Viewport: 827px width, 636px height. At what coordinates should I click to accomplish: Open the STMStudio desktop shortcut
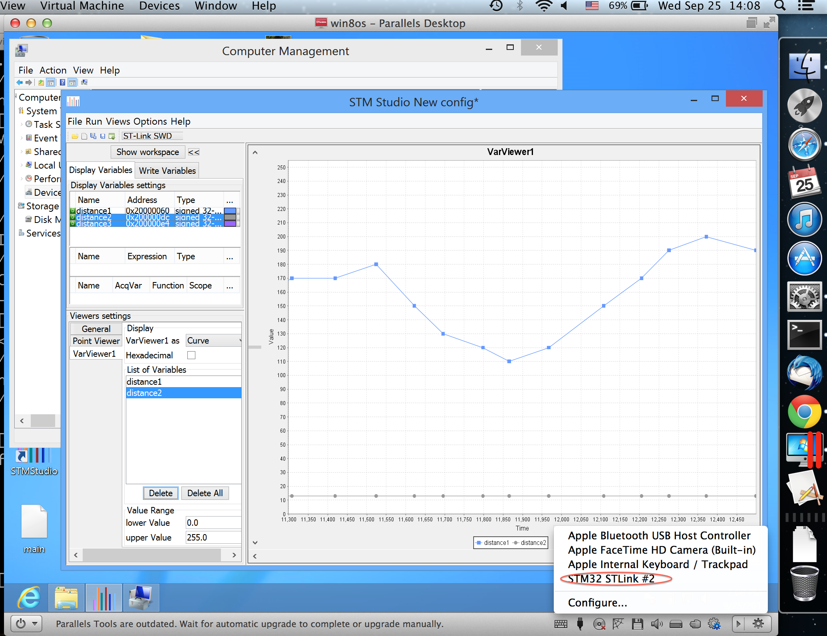(34, 462)
